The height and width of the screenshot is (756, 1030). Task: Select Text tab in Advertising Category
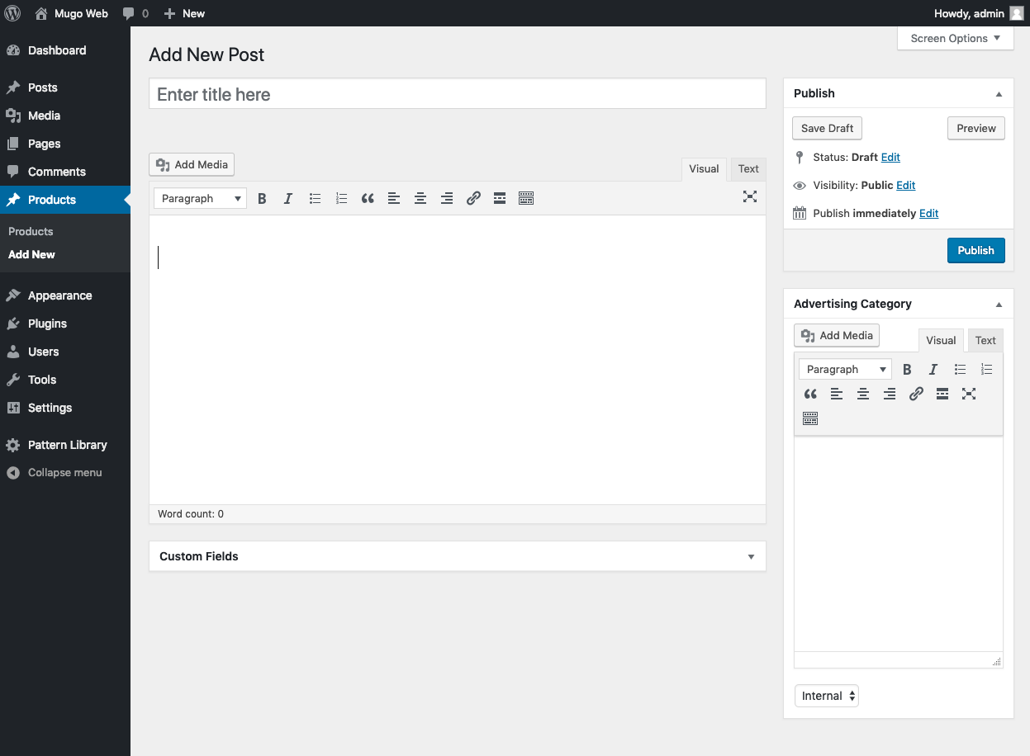[985, 340]
